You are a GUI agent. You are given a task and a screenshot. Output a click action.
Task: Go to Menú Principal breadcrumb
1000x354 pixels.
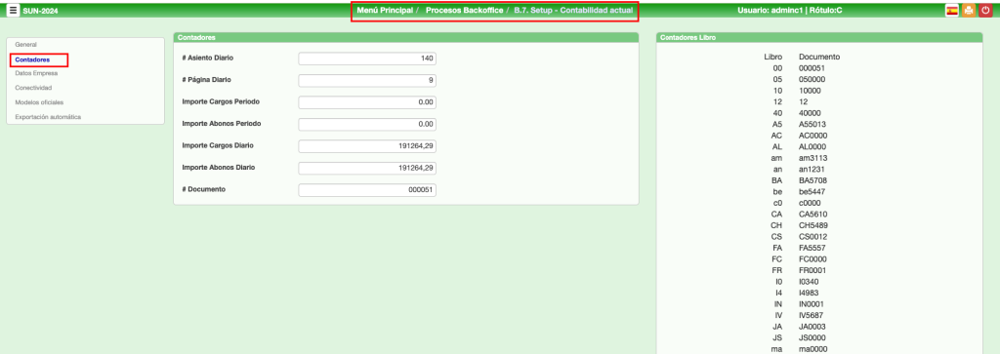[x=385, y=11]
